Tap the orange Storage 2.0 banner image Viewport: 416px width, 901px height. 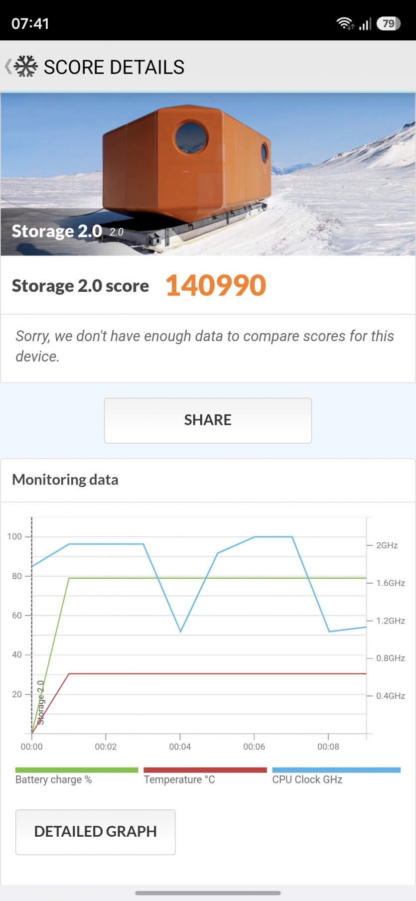[208, 174]
